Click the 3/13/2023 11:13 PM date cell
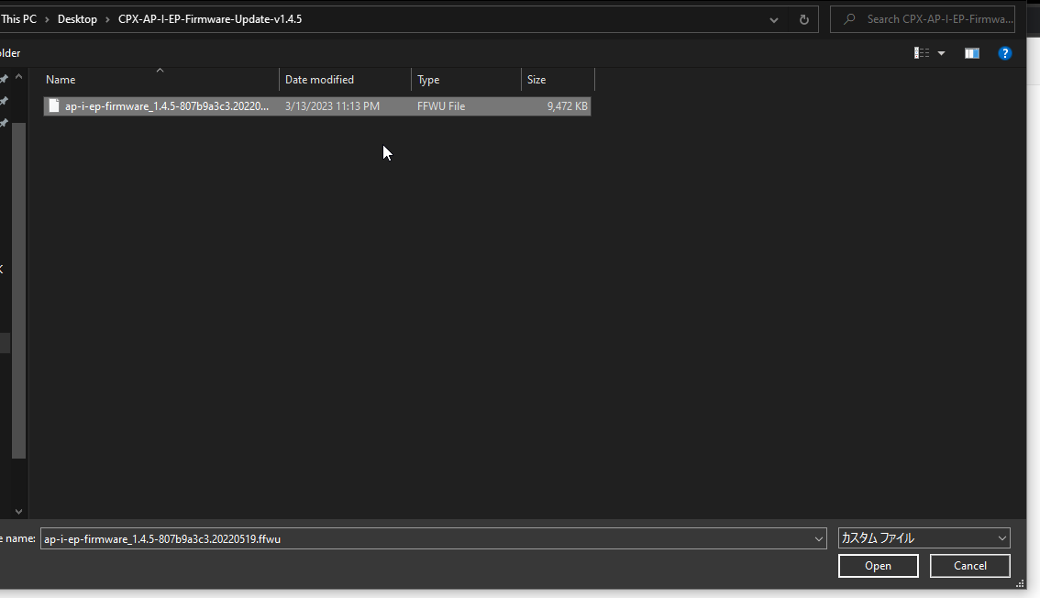 click(332, 106)
